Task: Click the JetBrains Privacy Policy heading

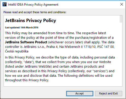Action: [x=30, y=21]
